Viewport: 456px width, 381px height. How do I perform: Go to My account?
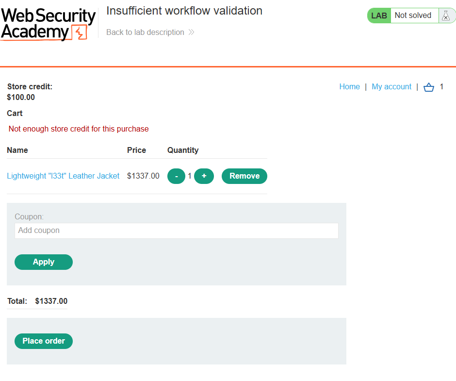click(391, 87)
